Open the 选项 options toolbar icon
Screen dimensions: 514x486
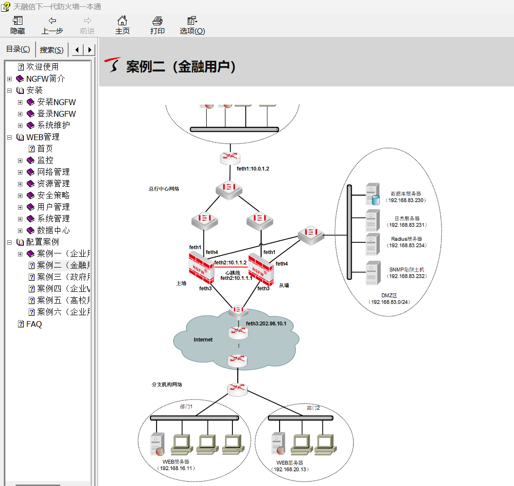pyautogui.click(x=192, y=21)
